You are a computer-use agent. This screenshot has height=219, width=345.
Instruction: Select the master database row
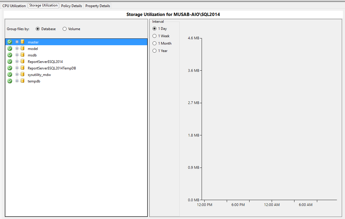tap(76, 42)
